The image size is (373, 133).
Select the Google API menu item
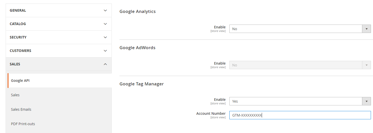(x=20, y=81)
